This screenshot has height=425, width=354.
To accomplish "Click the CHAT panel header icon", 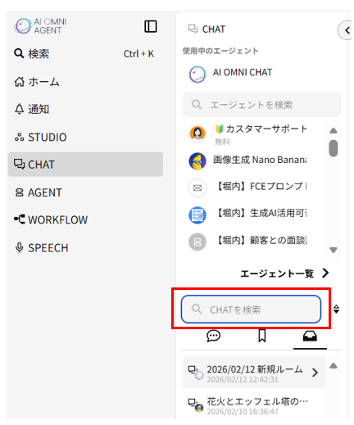I will pyautogui.click(x=193, y=29).
